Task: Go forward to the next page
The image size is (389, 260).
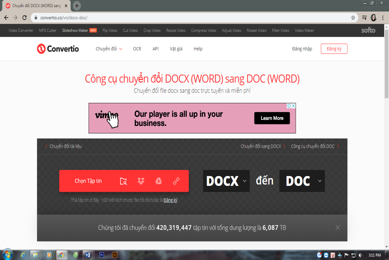Action: point(16,18)
